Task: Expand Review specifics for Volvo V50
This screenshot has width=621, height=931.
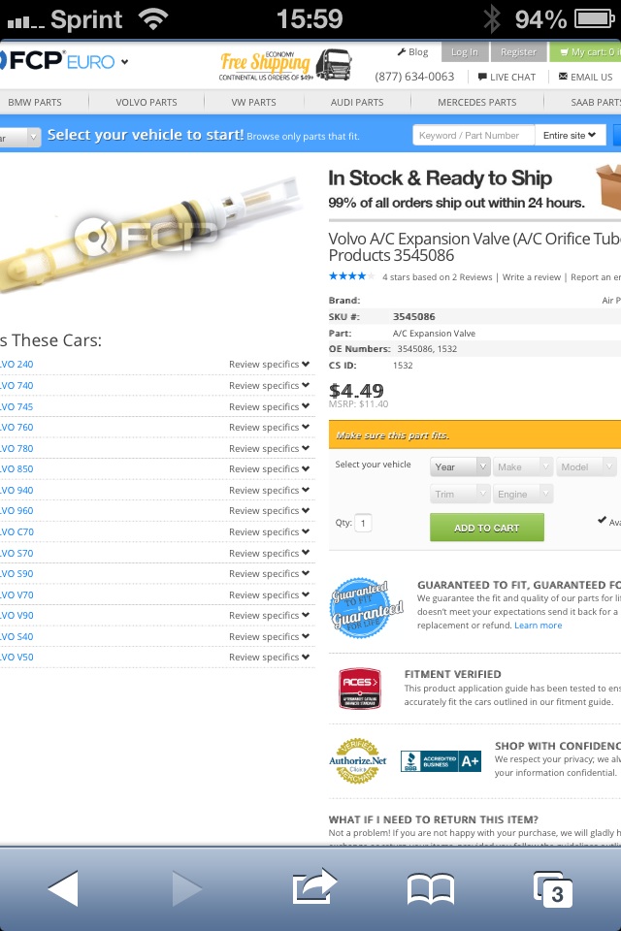Action: coord(269,658)
